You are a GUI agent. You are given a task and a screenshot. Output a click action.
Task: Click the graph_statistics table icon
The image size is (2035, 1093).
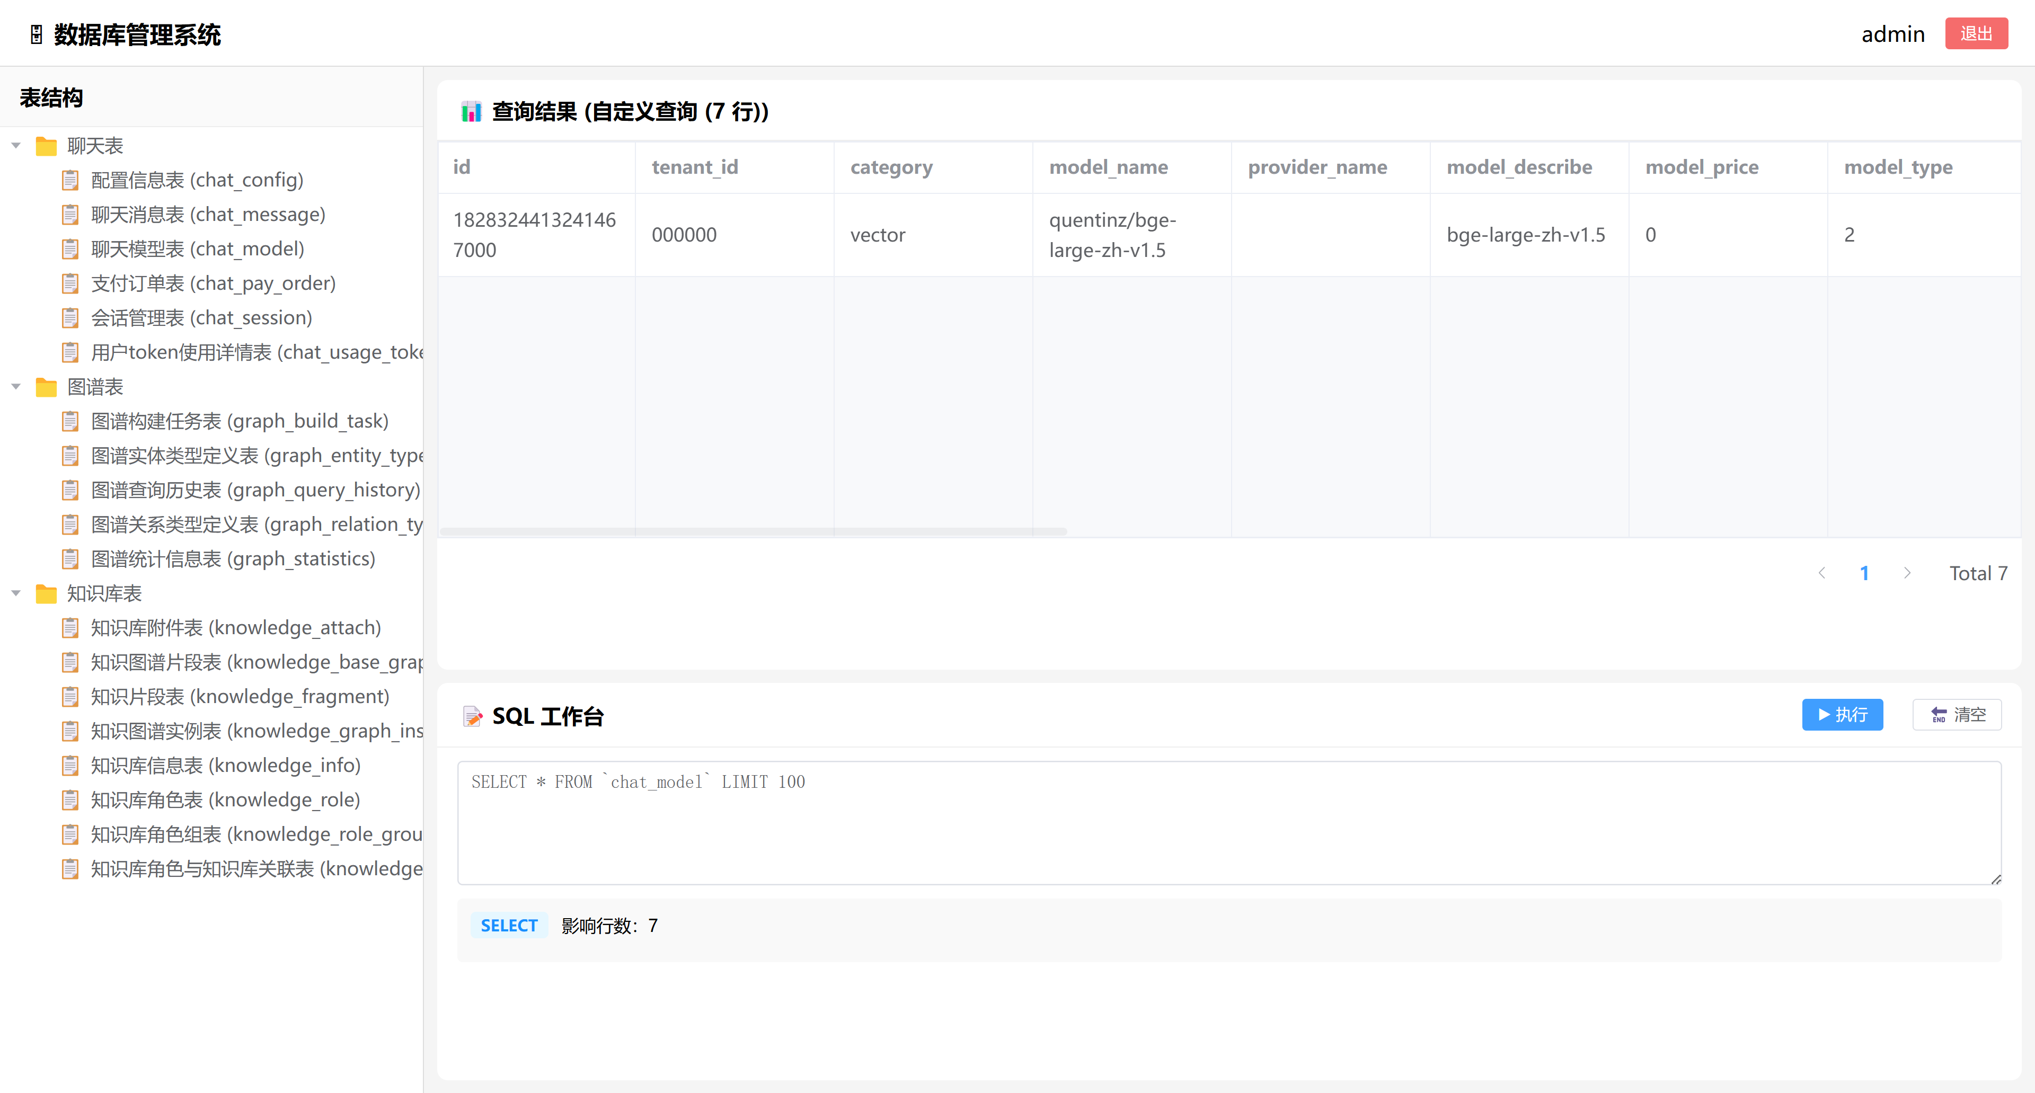coord(70,559)
